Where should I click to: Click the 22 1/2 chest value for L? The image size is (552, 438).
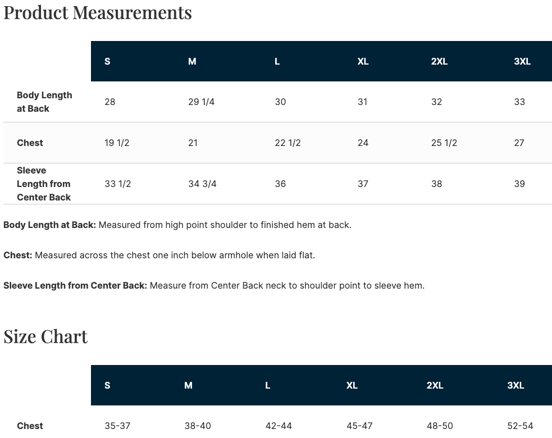pyautogui.click(x=288, y=143)
